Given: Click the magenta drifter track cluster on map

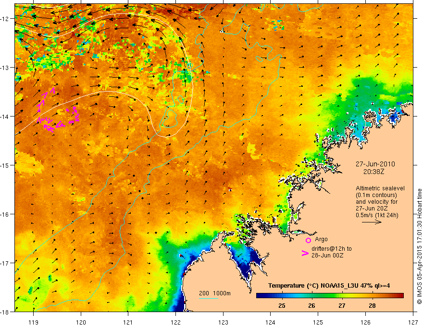Looking at the screenshot, I should click(x=58, y=110).
